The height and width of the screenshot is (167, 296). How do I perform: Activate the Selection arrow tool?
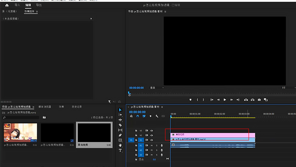(120, 110)
